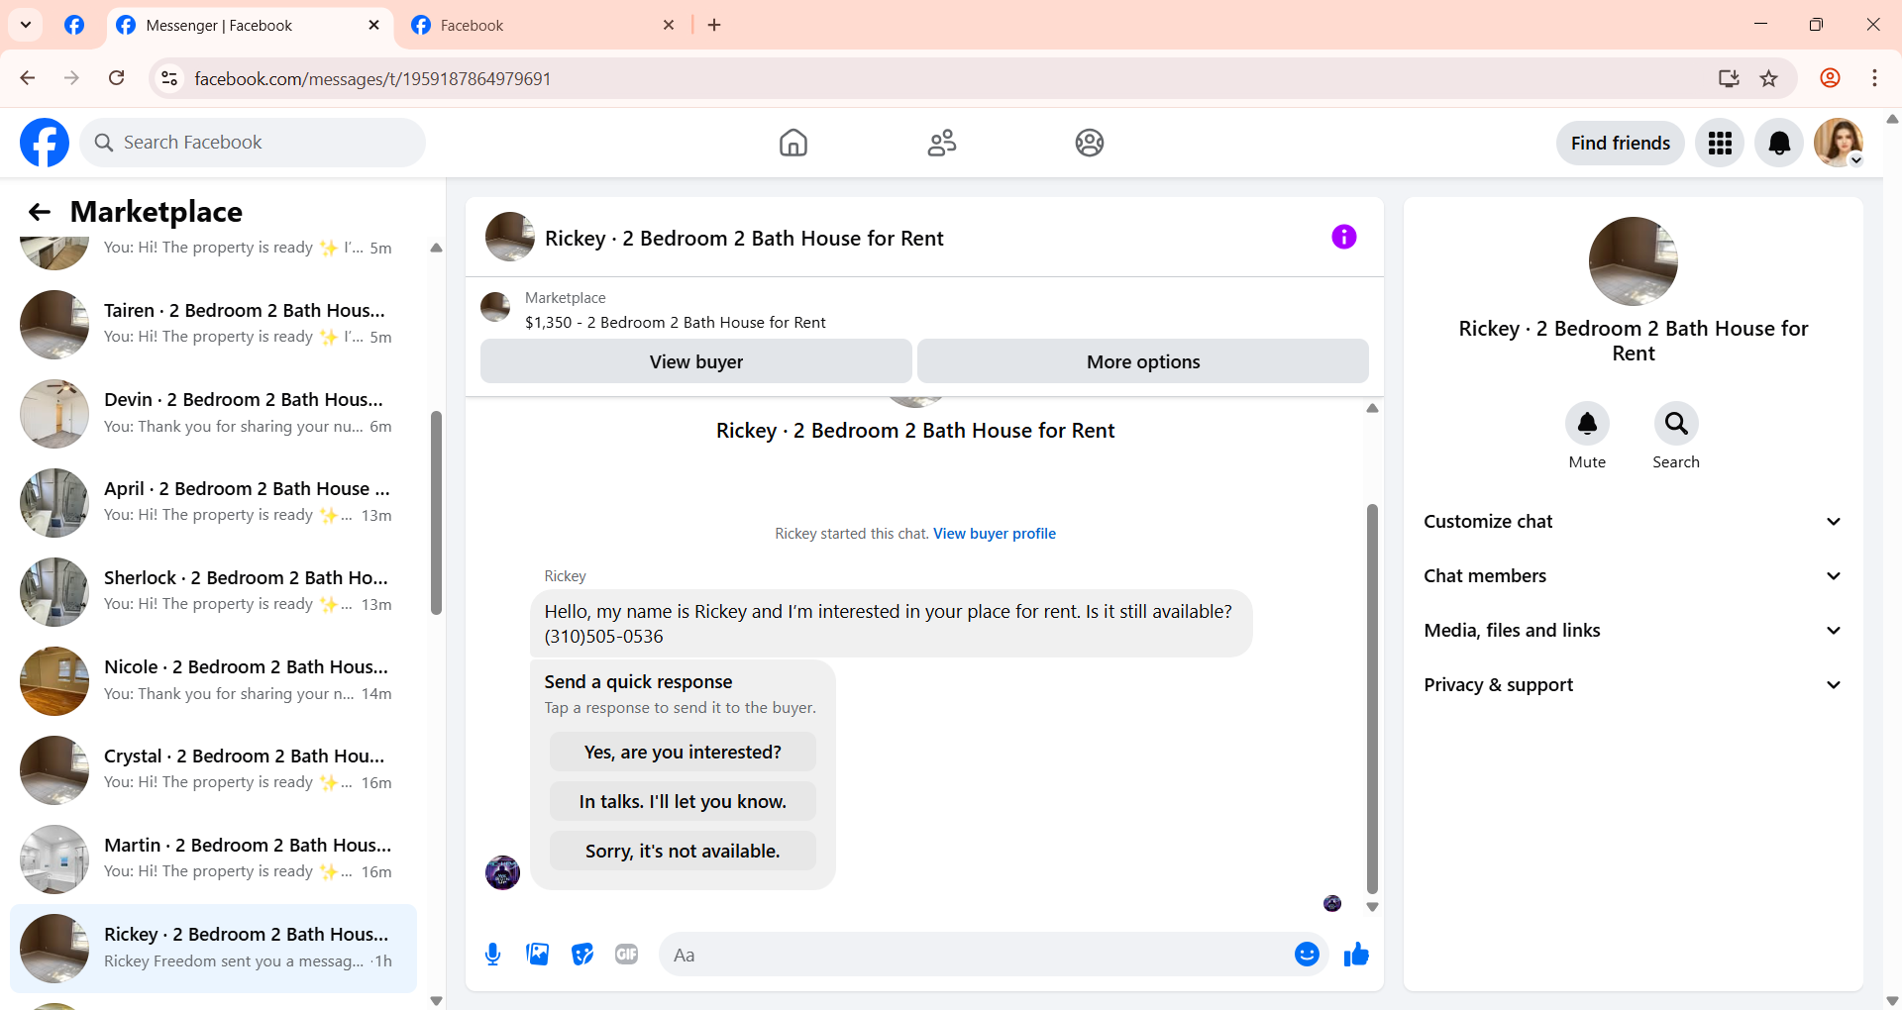Click Rickey's large profile photo in right panel
1902x1010 pixels.
(1634, 261)
